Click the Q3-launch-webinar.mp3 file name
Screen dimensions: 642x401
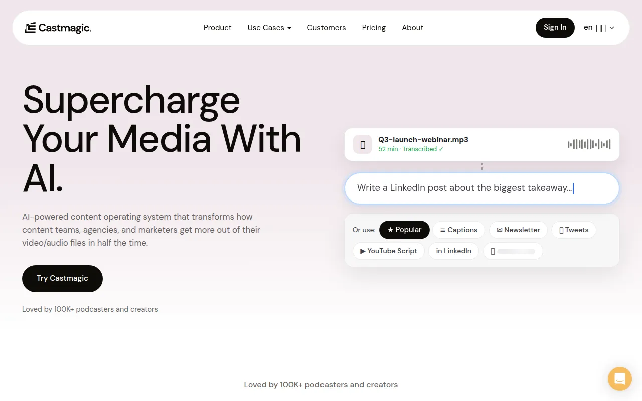pyautogui.click(x=423, y=140)
